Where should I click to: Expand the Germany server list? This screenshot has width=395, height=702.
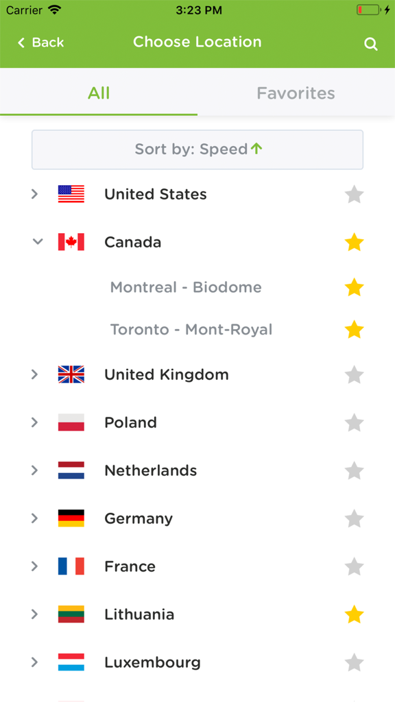[35, 518]
